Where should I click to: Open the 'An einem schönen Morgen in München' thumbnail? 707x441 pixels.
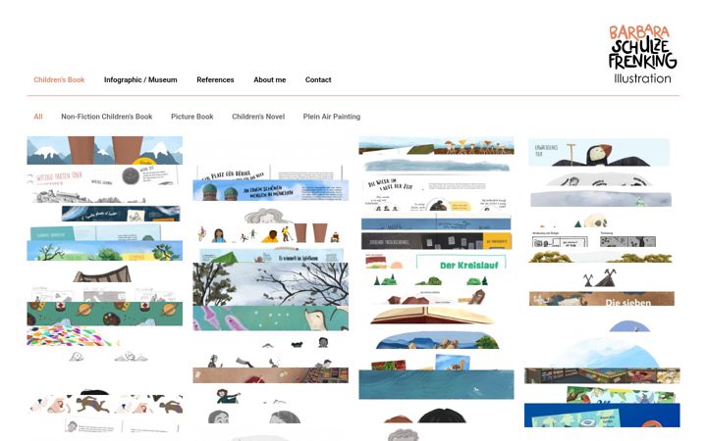point(271,190)
